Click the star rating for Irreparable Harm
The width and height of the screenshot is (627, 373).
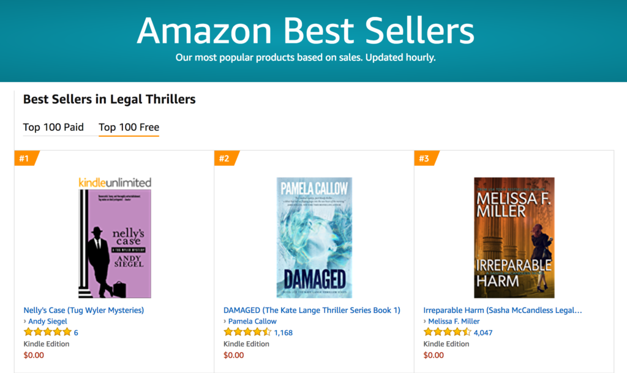tap(447, 332)
